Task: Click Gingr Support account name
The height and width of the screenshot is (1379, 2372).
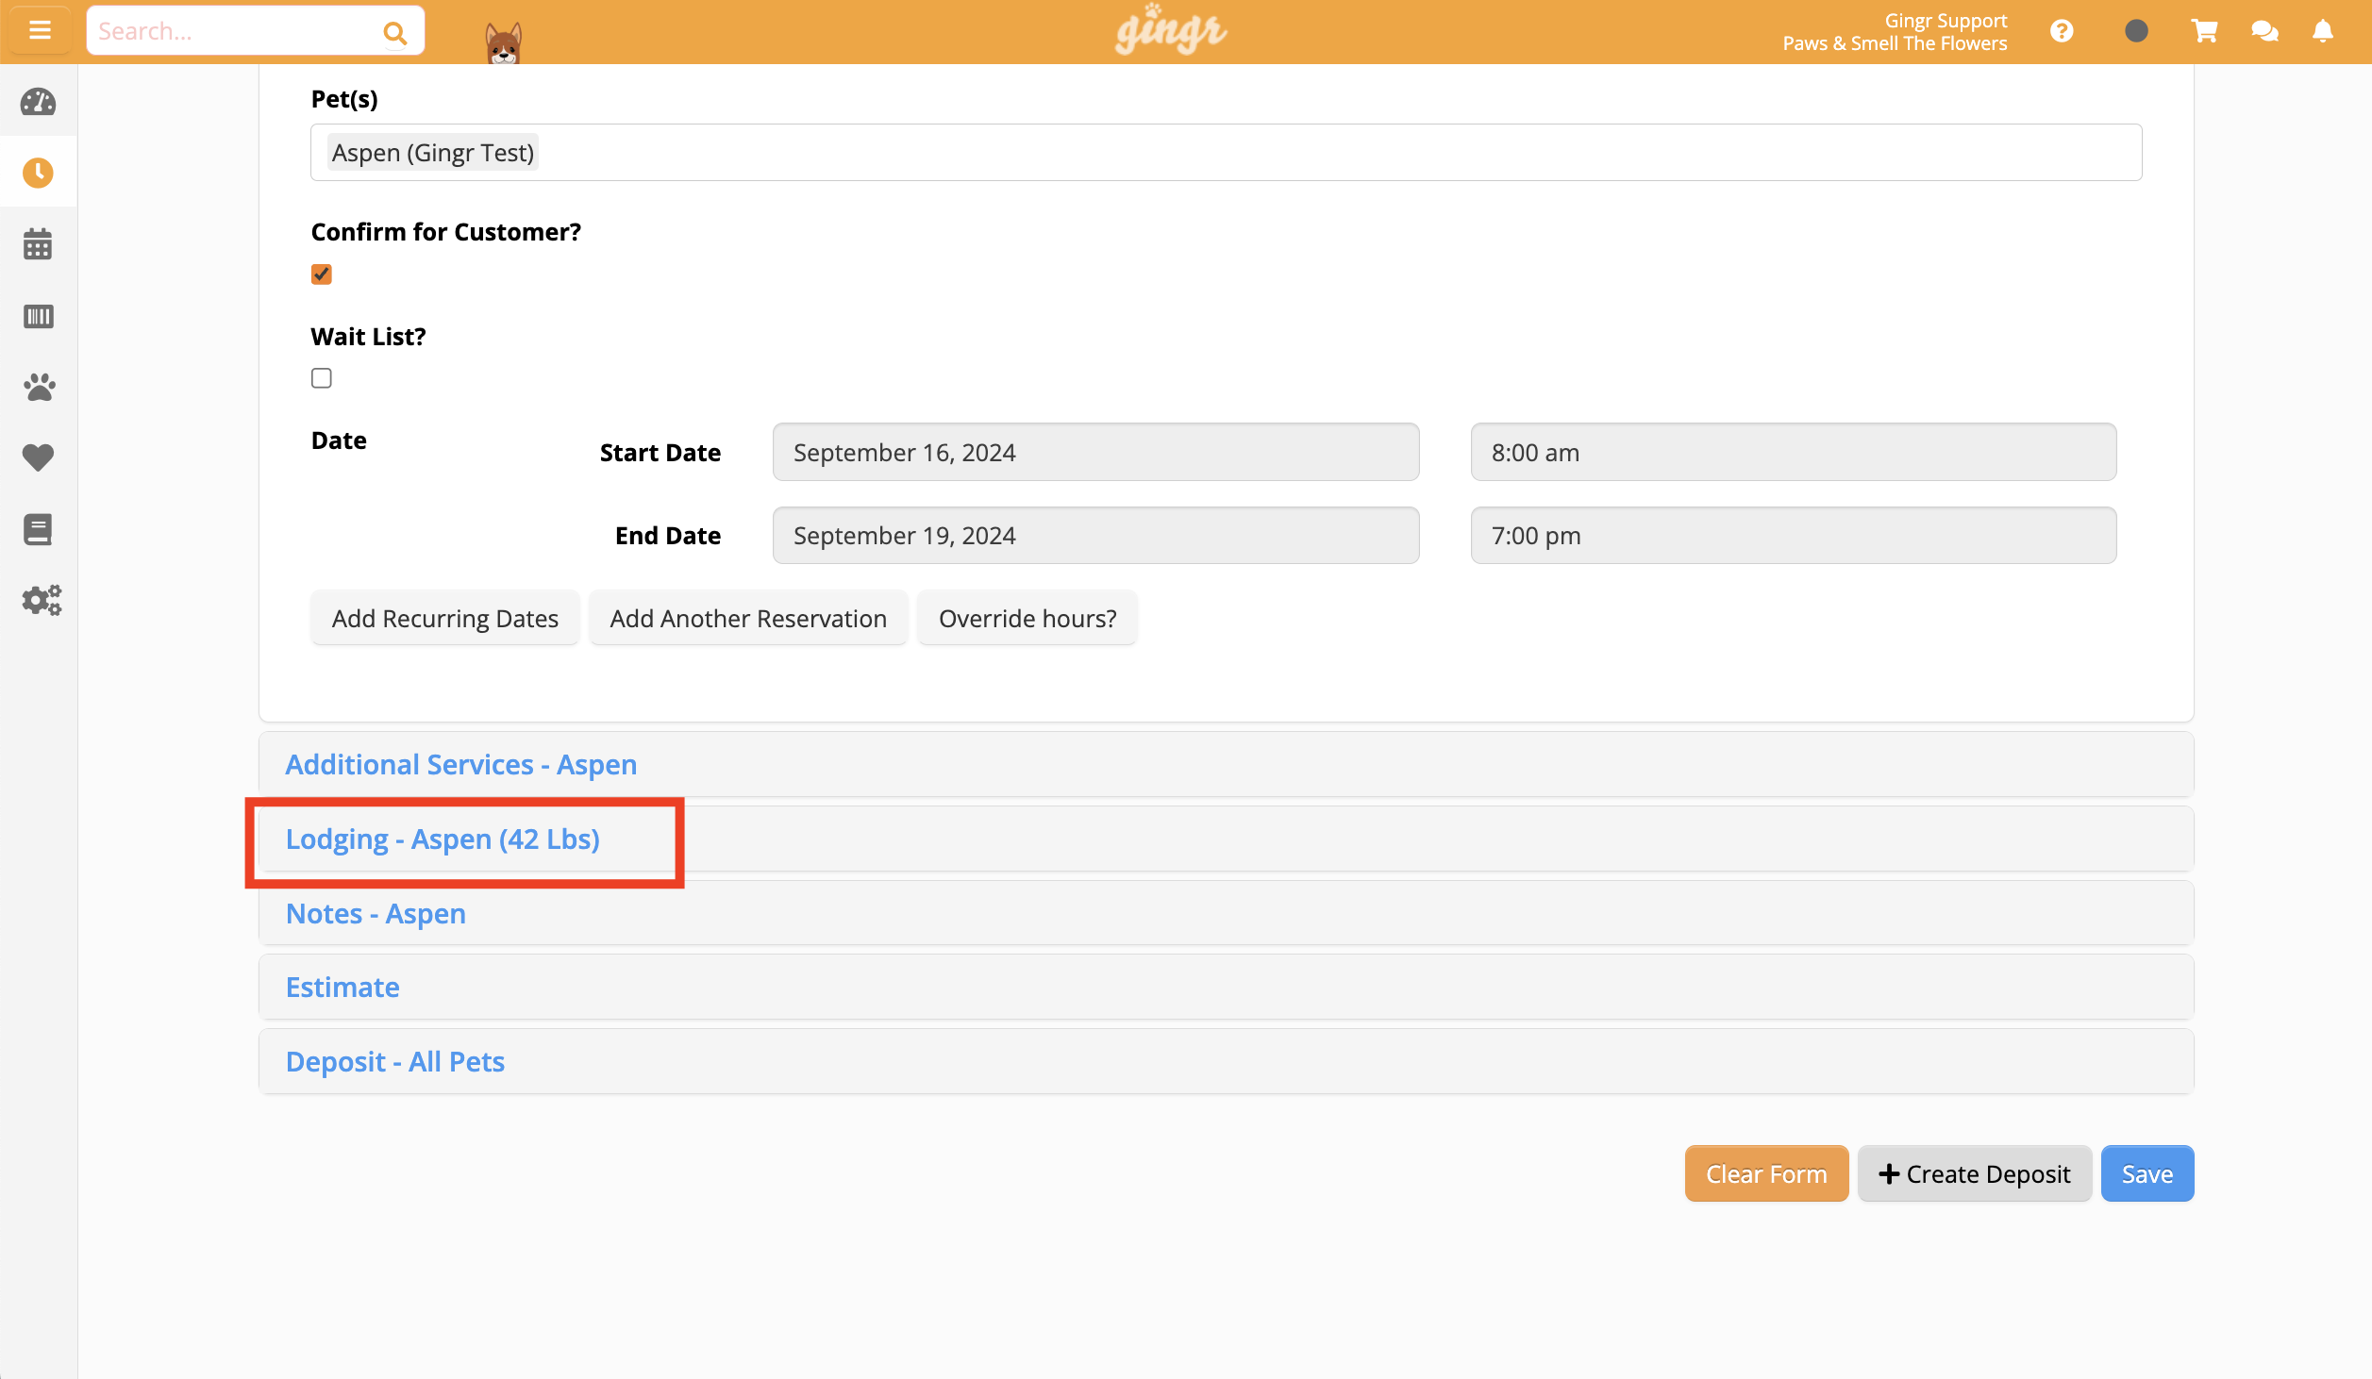Action: point(1946,20)
